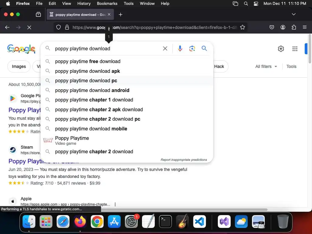Choose suggestion poppy playtime free download

tap(127, 61)
